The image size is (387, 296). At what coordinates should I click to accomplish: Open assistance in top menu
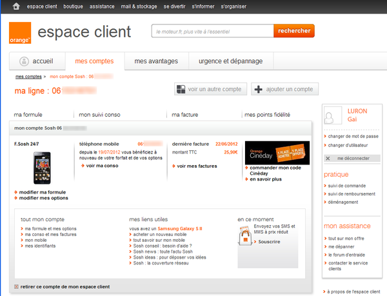(x=102, y=6)
